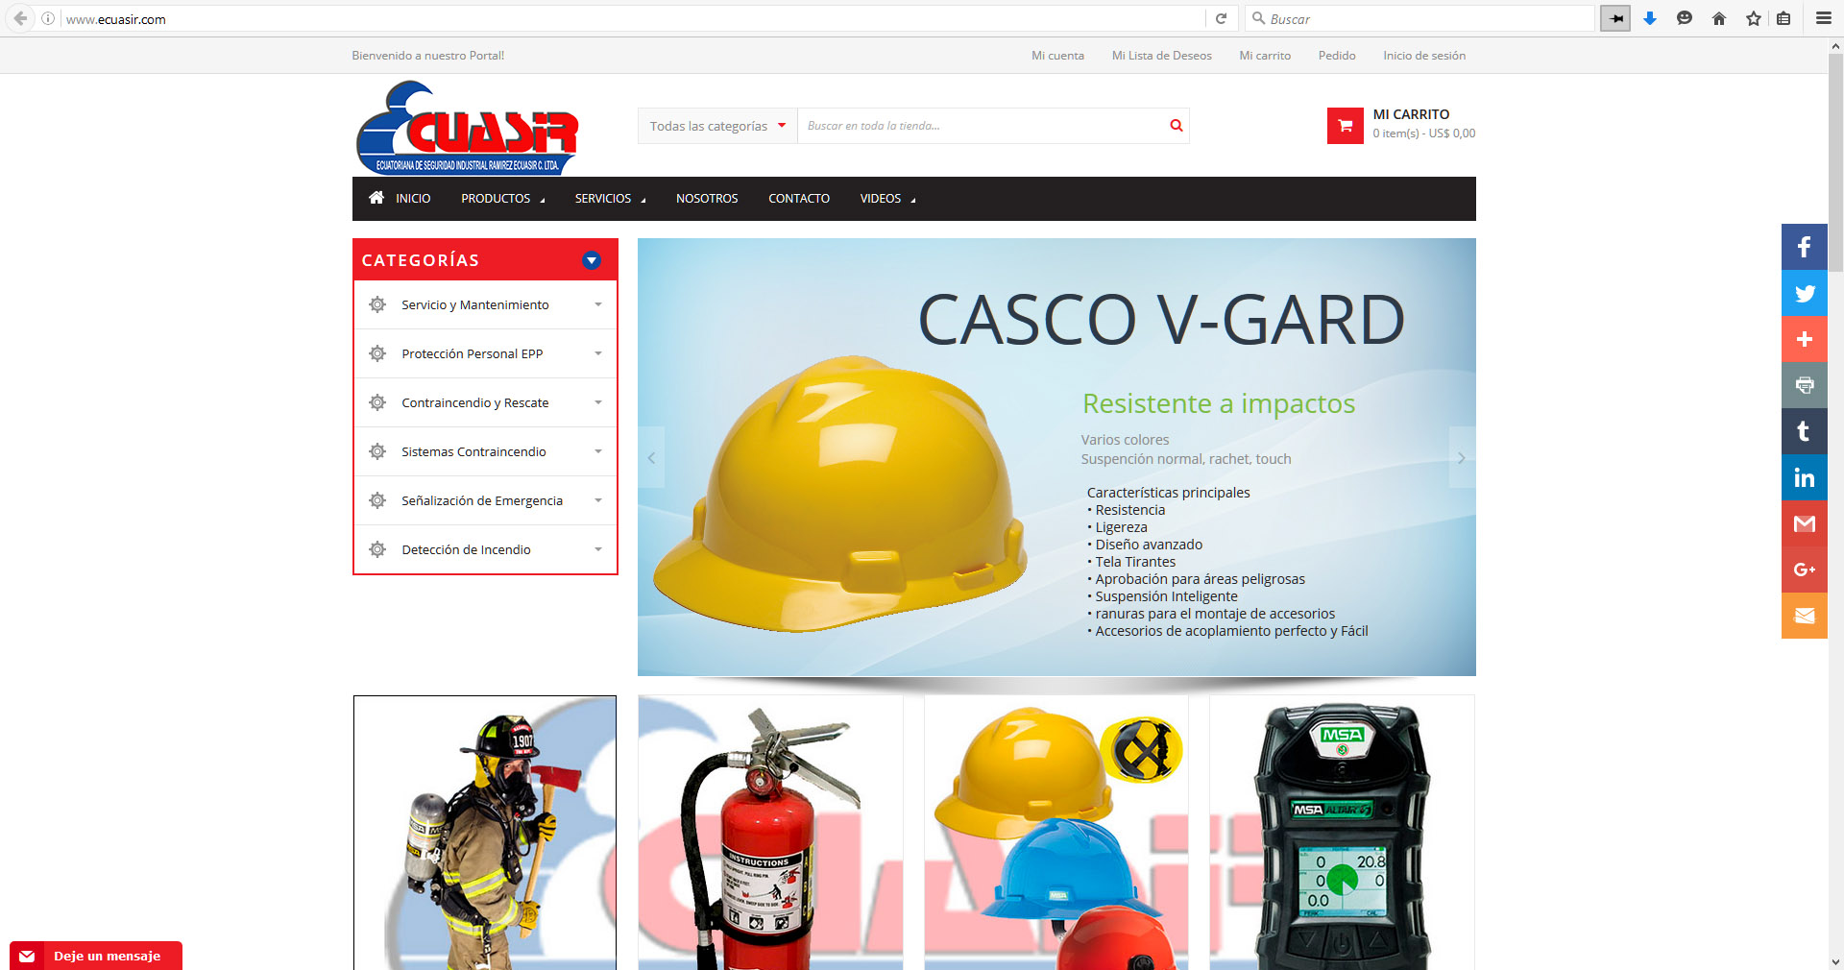The image size is (1844, 970).
Task: Go to the Contacto page
Action: click(799, 199)
